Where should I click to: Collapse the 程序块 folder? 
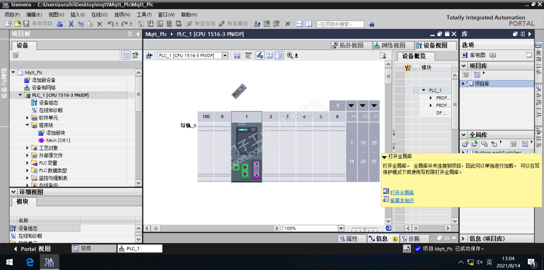tap(27, 125)
